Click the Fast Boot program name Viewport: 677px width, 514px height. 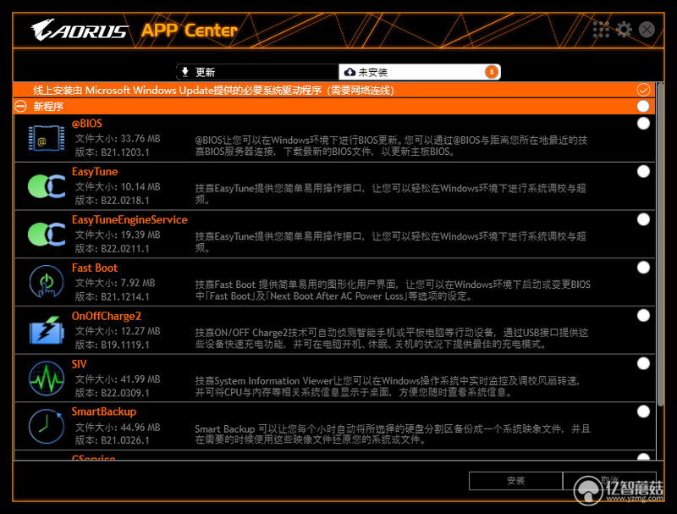point(95,268)
